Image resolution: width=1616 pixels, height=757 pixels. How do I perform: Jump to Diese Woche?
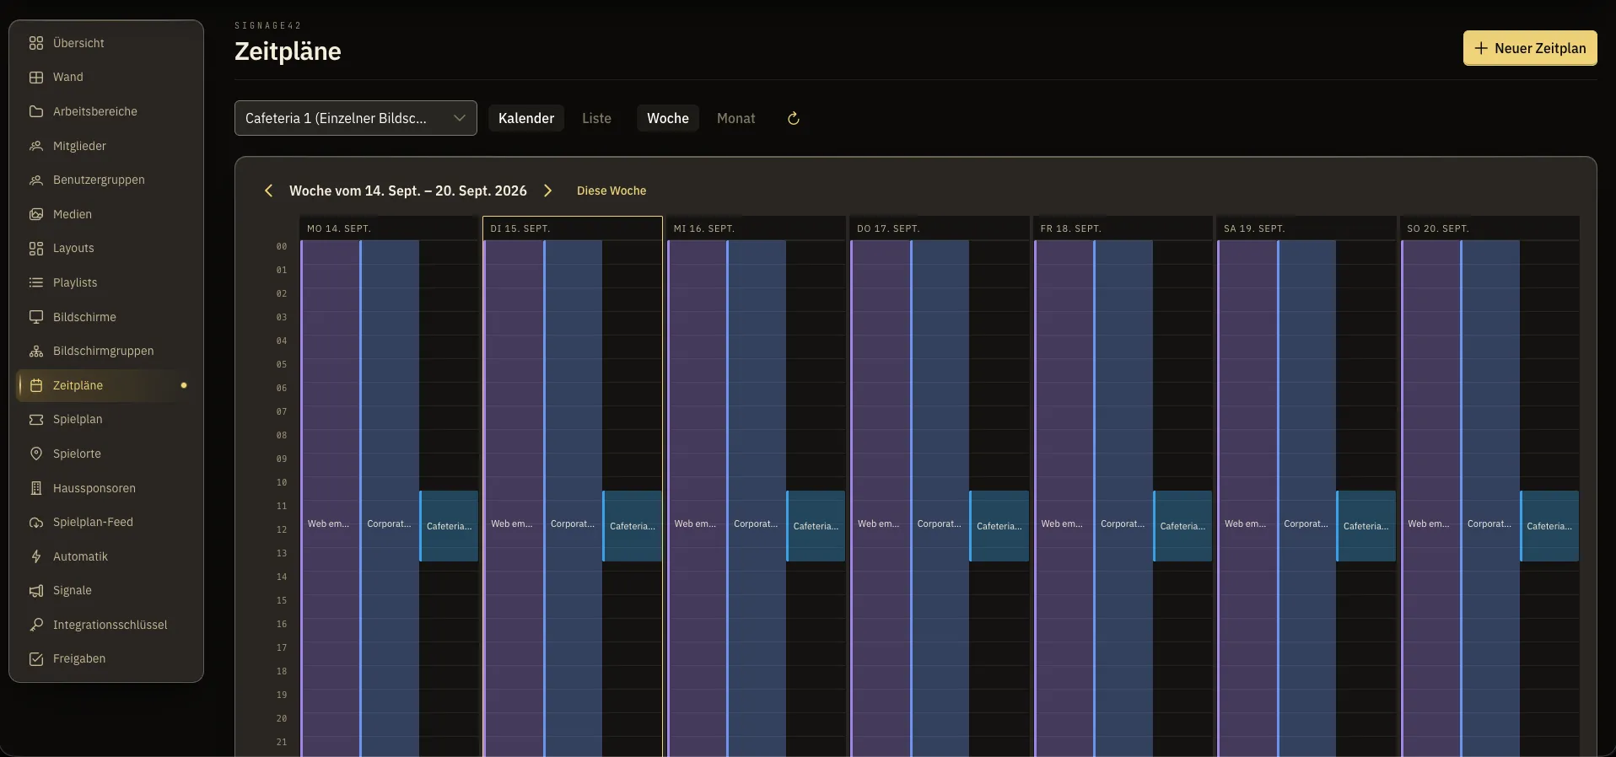pos(611,191)
